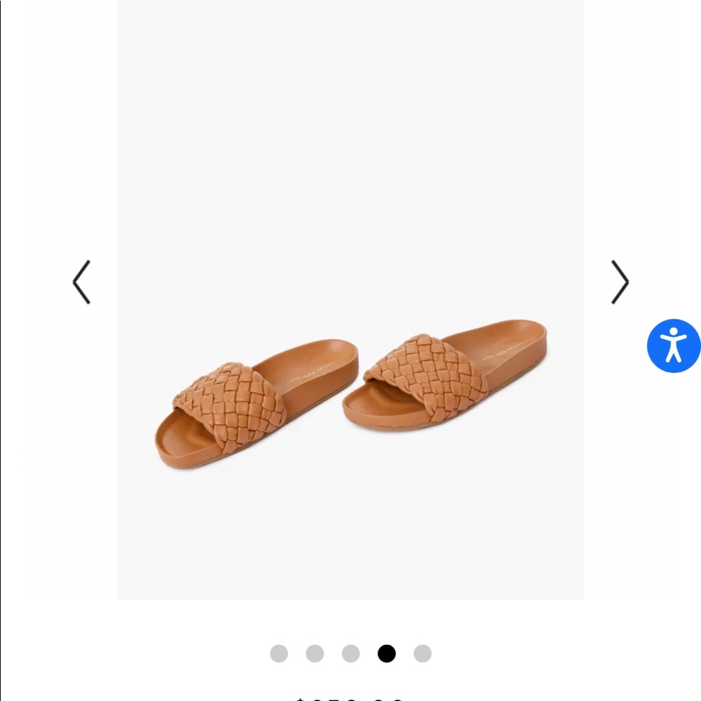The height and width of the screenshot is (701, 701).
Task: Tap the braided strap of the right sandal
Action: [x=425, y=374]
